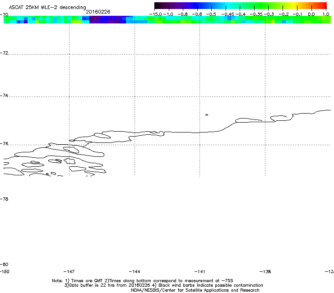Click the tiny island outline below -74 latitude

207,115
